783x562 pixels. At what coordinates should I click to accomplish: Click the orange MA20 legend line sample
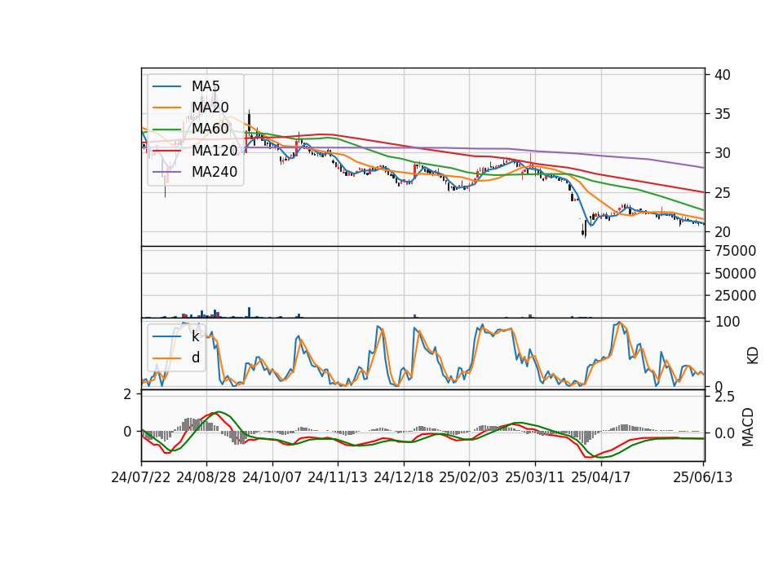point(166,108)
